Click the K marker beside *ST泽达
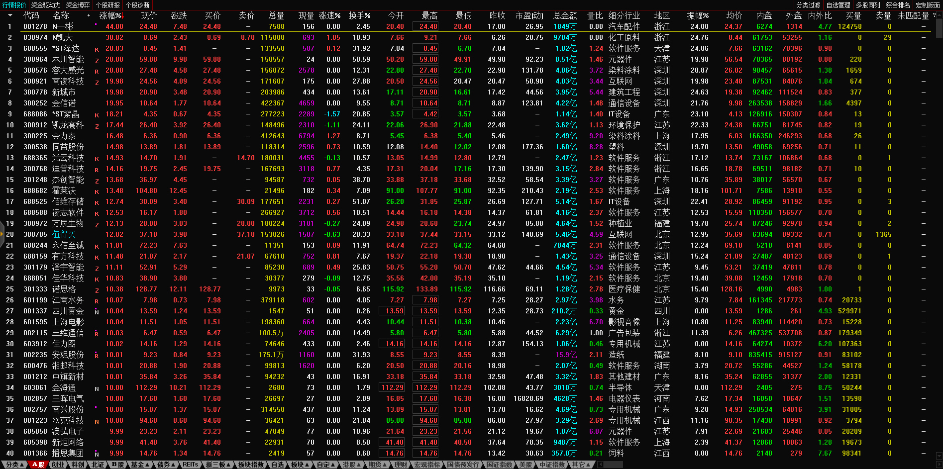The width and height of the screenshot is (943, 469). coord(97,49)
